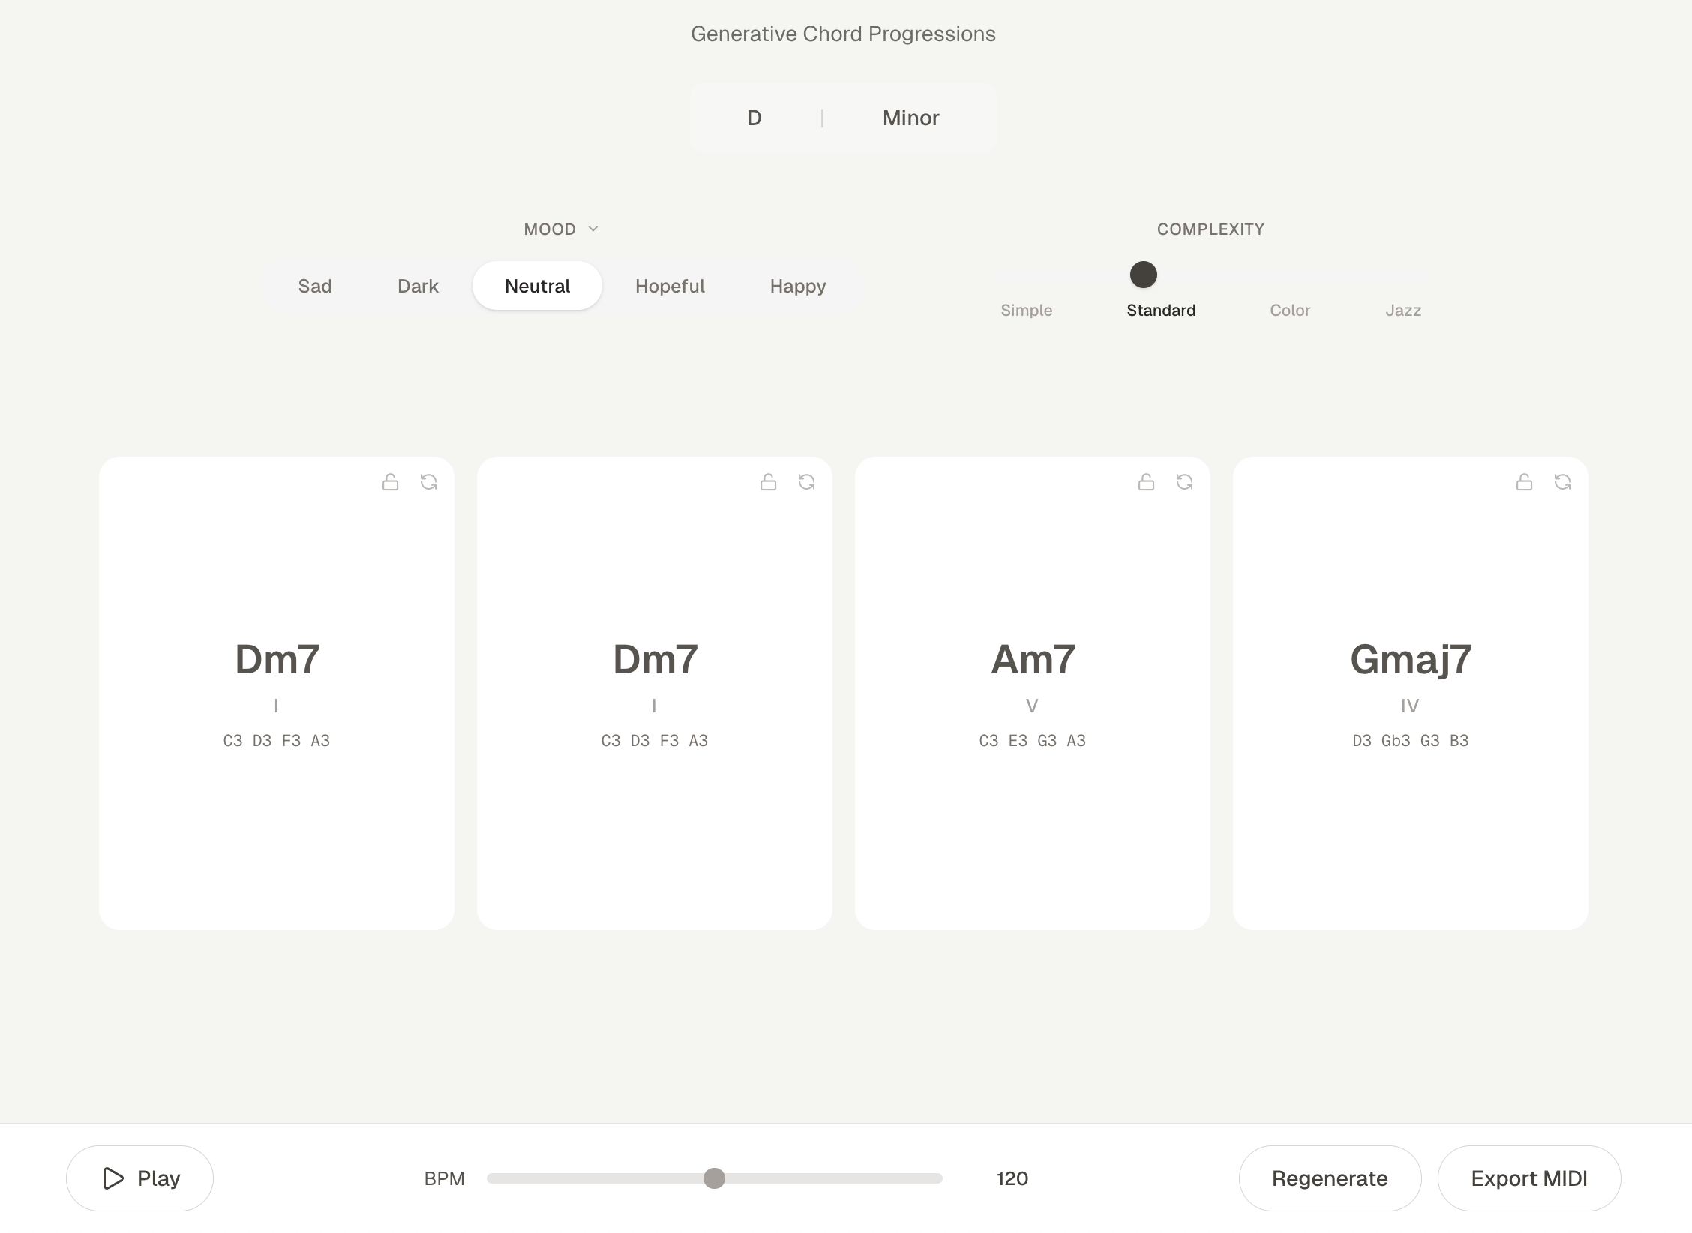Image resolution: width=1692 pixels, height=1233 pixels.
Task: Select the Sad mood
Action: click(x=315, y=286)
